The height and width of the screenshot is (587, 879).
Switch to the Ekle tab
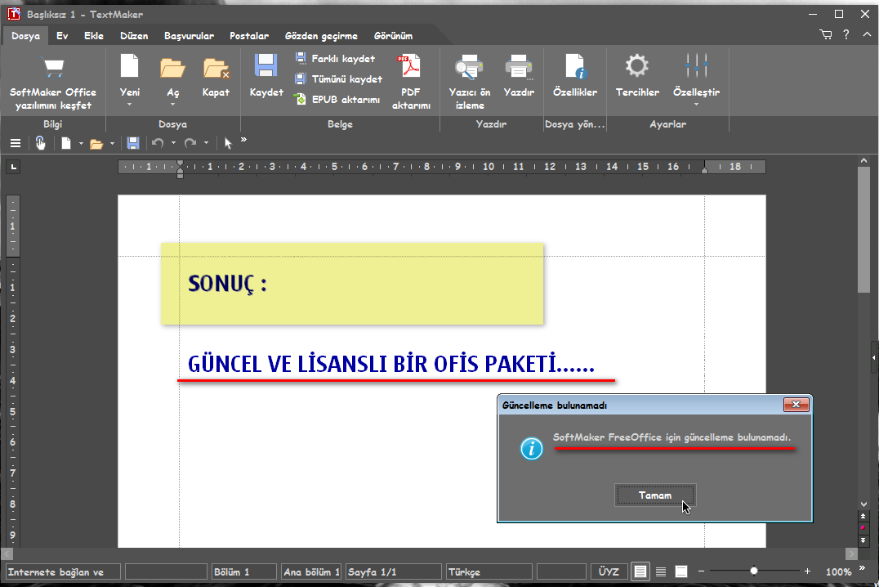point(94,36)
